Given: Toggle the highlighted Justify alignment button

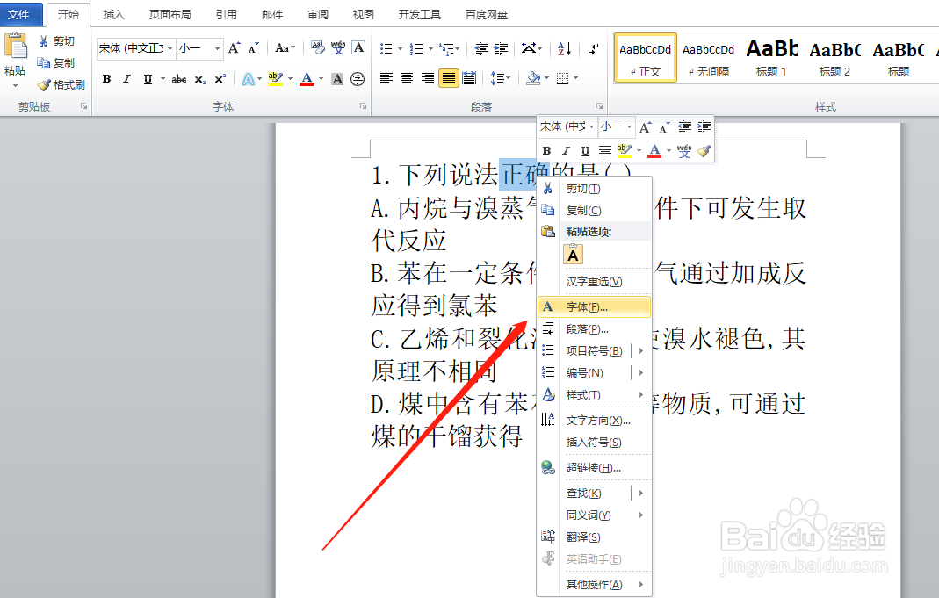Looking at the screenshot, I should pyautogui.click(x=448, y=78).
